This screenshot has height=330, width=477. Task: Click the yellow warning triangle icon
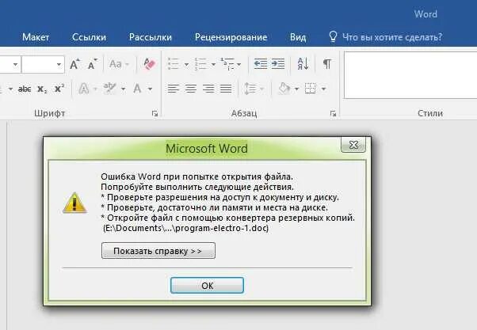pos(74,203)
